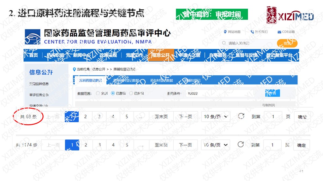Open 10条/页 dropdown in lower pagination
Image resolution: width=323 pixels, height=181 pixels.
[215, 145]
